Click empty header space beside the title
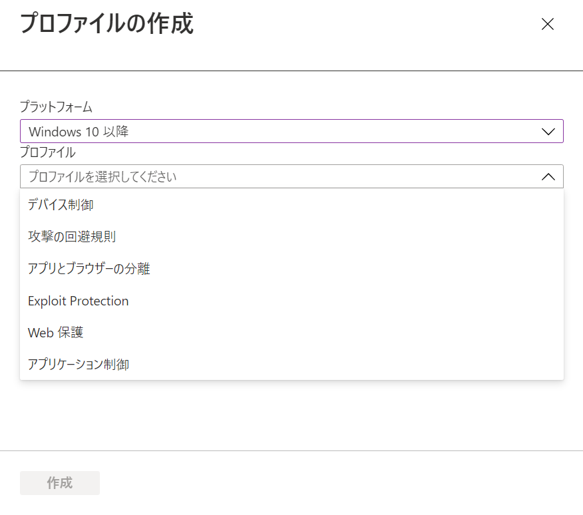 pyautogui.click(x=365, y=24)
